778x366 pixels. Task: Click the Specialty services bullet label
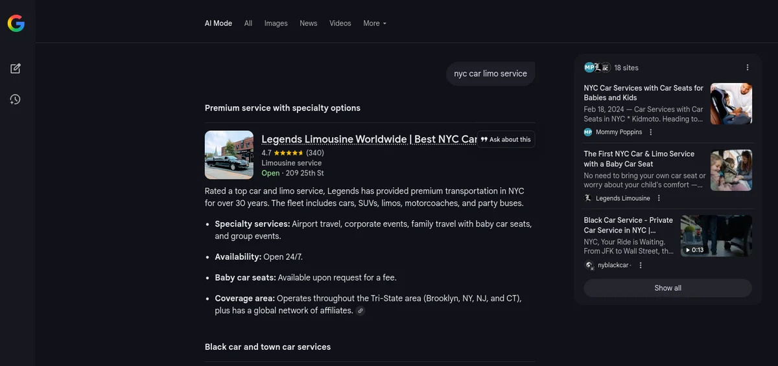[x=253, y=223]
